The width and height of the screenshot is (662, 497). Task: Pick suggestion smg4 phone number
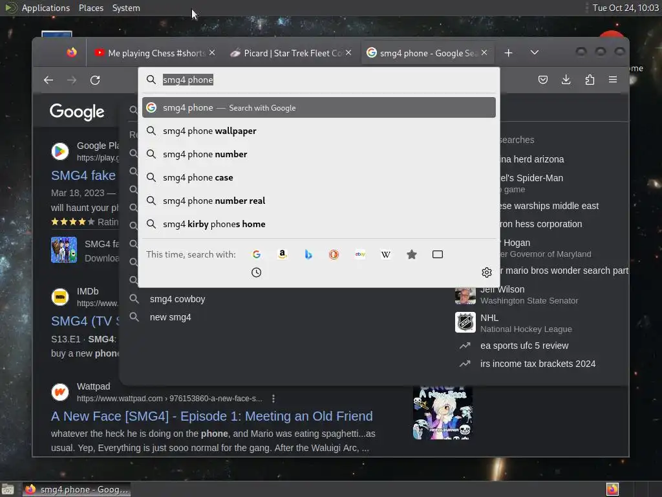[319, 154]
